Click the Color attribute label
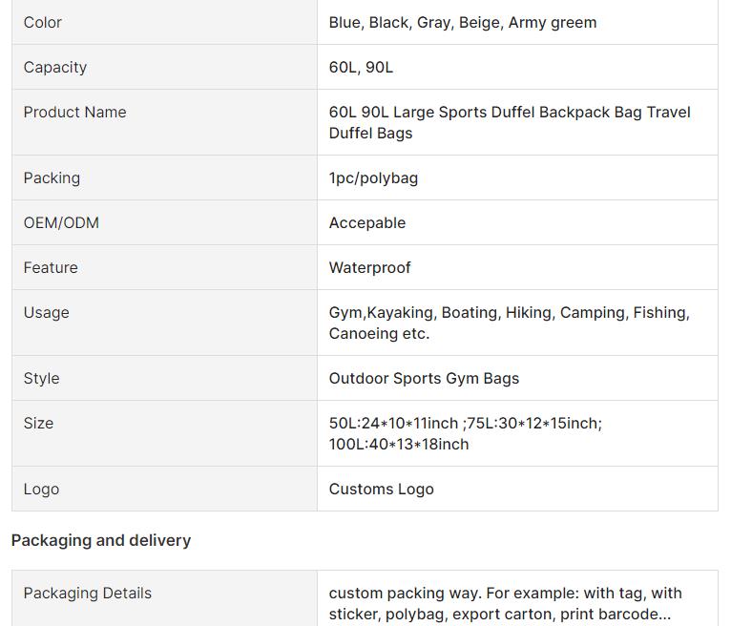The image size is (731, 626). pos(43,22)
